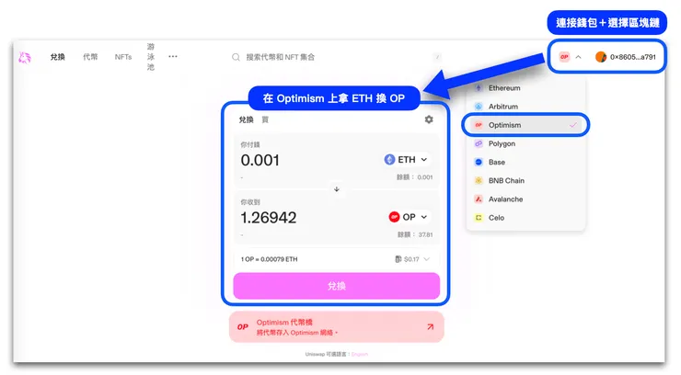Click the Arbitrum chain icon
This screenshot has width=681, height=375.
479,107
